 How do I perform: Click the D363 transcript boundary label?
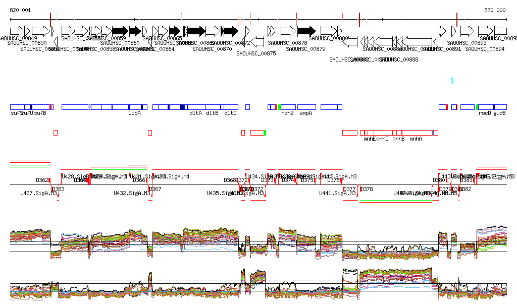[x=59, y=189]
